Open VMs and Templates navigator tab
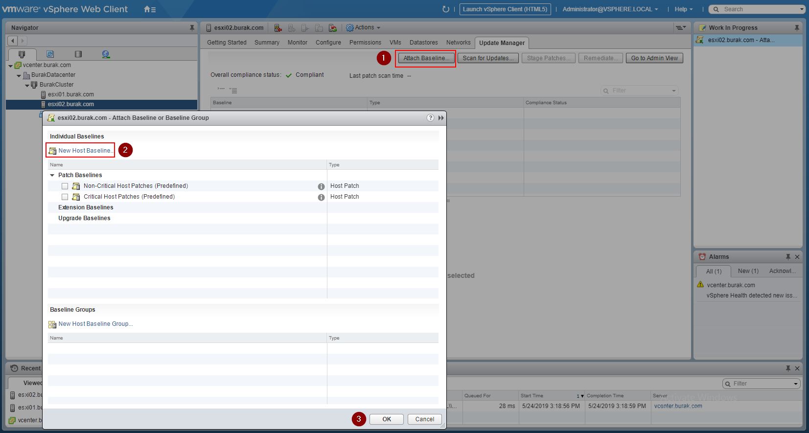This screenshot has width=809, height=433. (50, 54)
